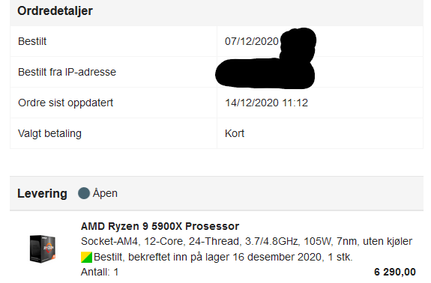Click the Socket-AM4 specification line

tap(247, 241)
